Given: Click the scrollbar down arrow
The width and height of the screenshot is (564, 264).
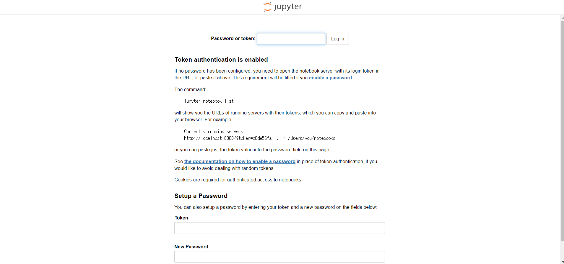Looking at the screenshot, I should point(562,262).
